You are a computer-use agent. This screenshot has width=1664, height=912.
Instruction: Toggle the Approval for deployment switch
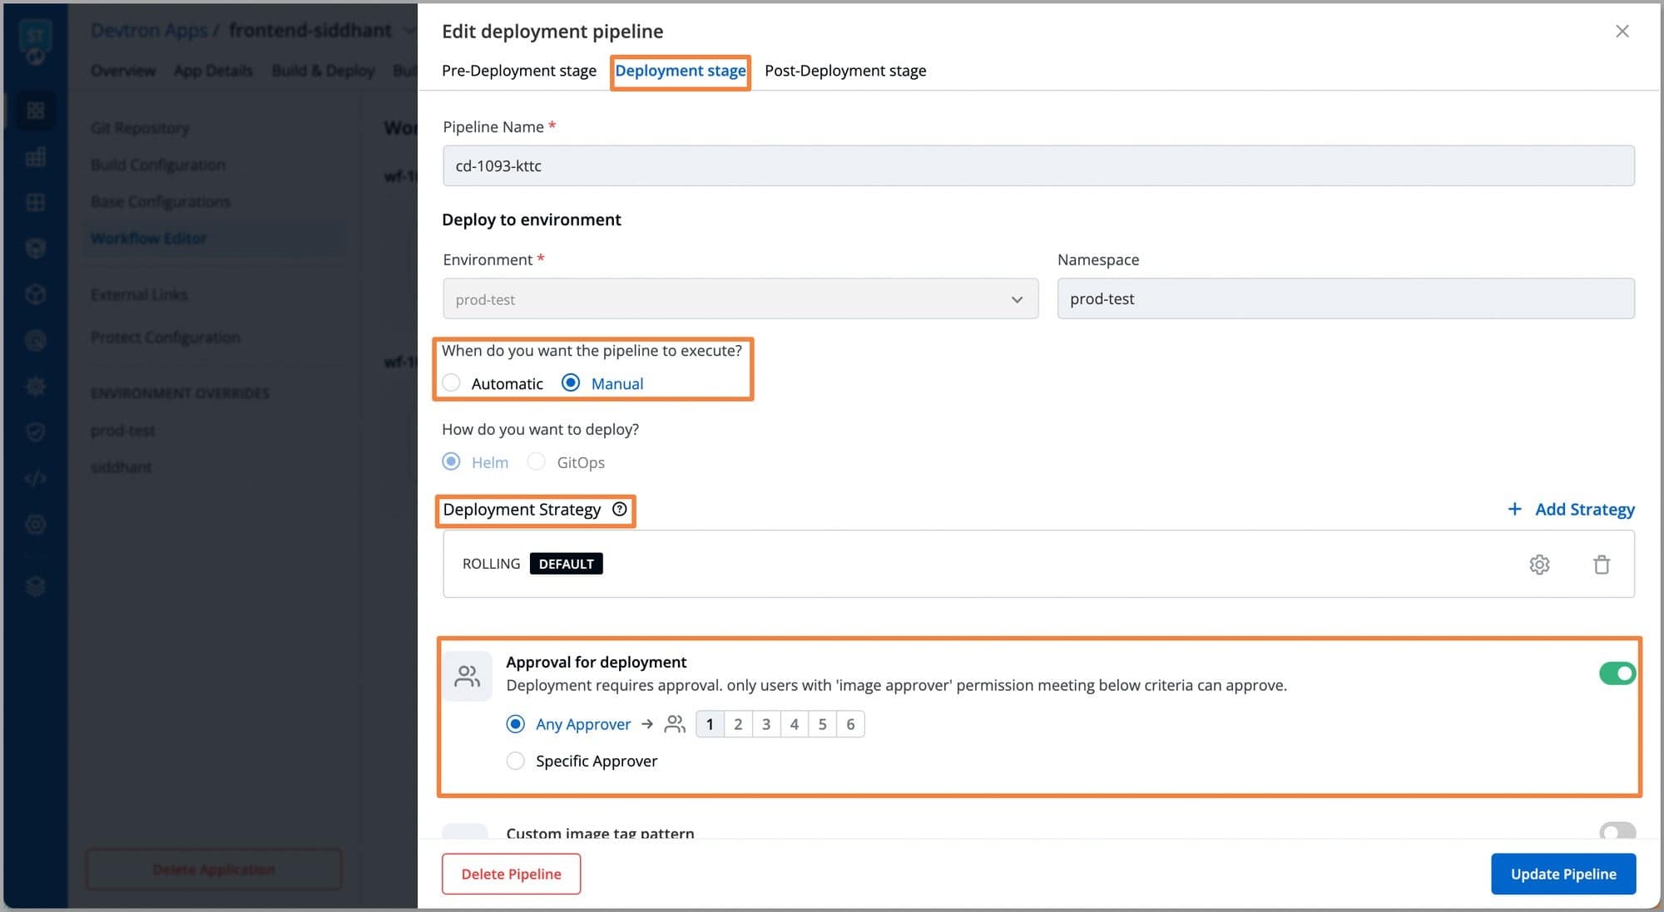point(1615,673)
